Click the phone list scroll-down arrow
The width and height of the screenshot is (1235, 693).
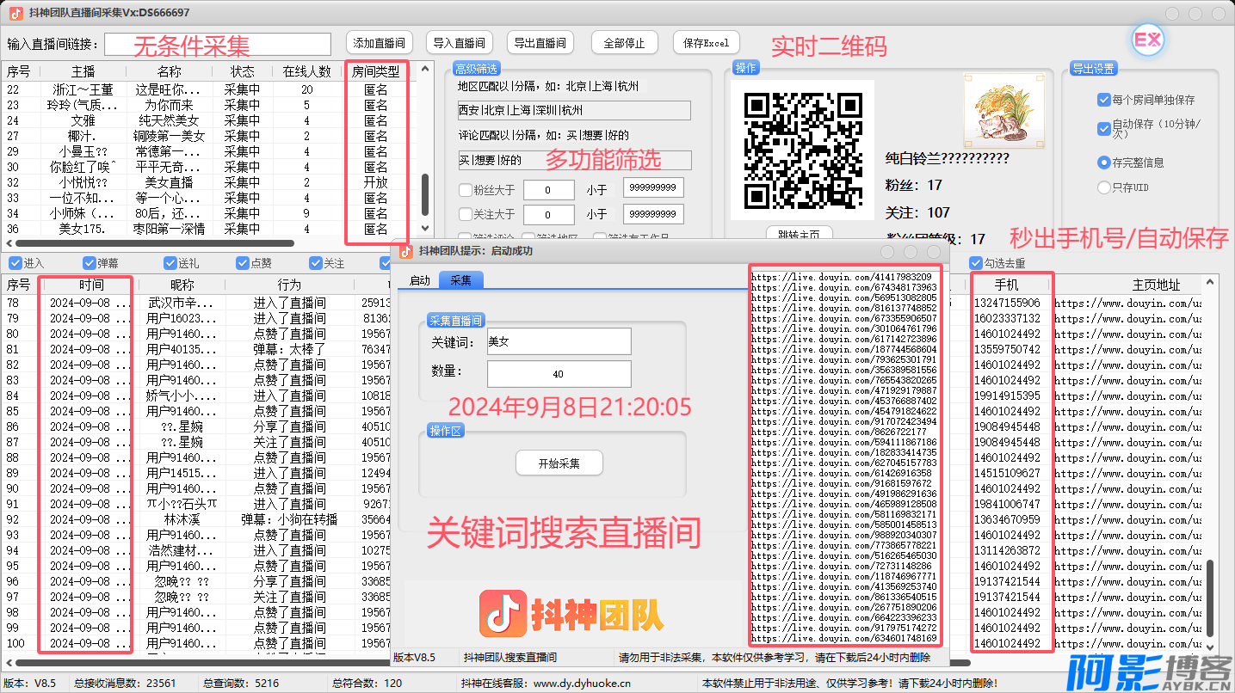[x=1210, y=647]
